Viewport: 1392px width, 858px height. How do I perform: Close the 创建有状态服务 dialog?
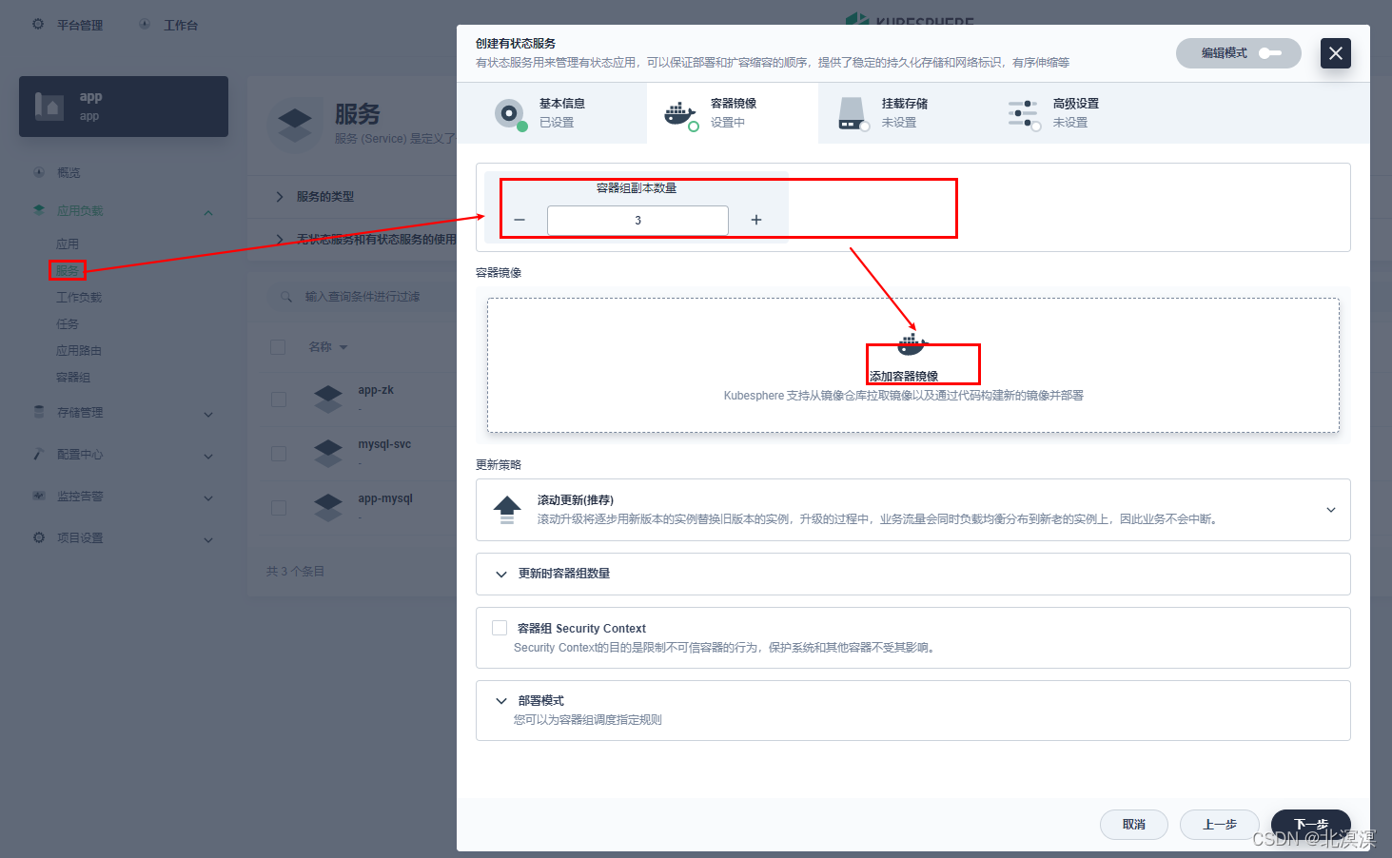tap(1336, 53)
